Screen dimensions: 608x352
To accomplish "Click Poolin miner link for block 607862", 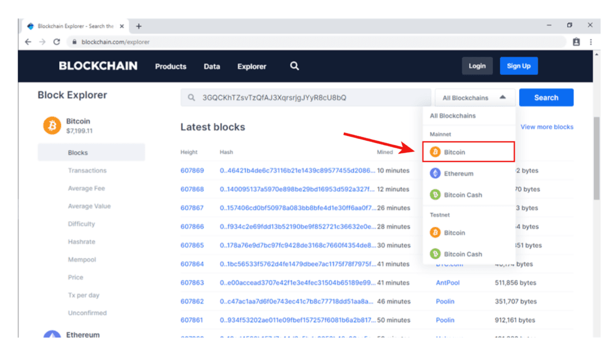I will [x=445, y=301].
